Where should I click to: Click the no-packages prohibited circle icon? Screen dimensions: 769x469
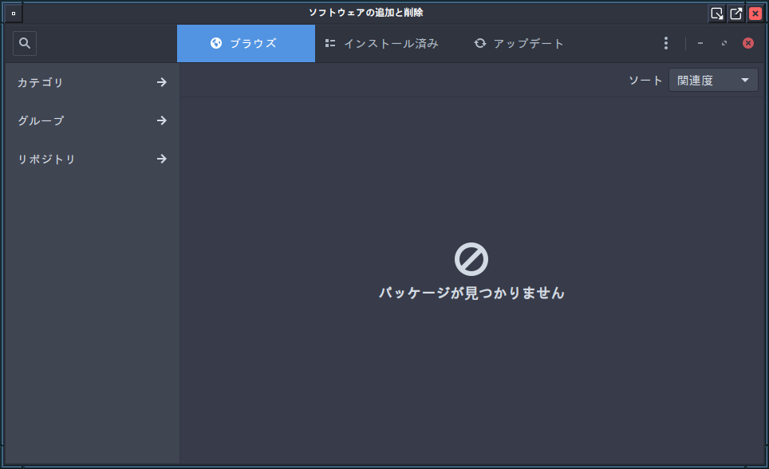pyautogui.click(x=471, y=259)
